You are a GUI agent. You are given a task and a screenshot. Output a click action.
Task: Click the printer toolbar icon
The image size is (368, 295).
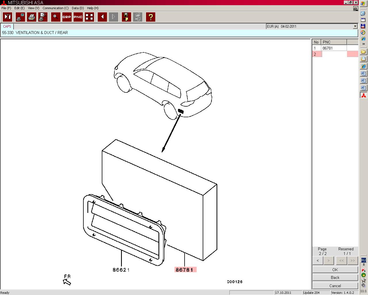(x=32, y=17)
